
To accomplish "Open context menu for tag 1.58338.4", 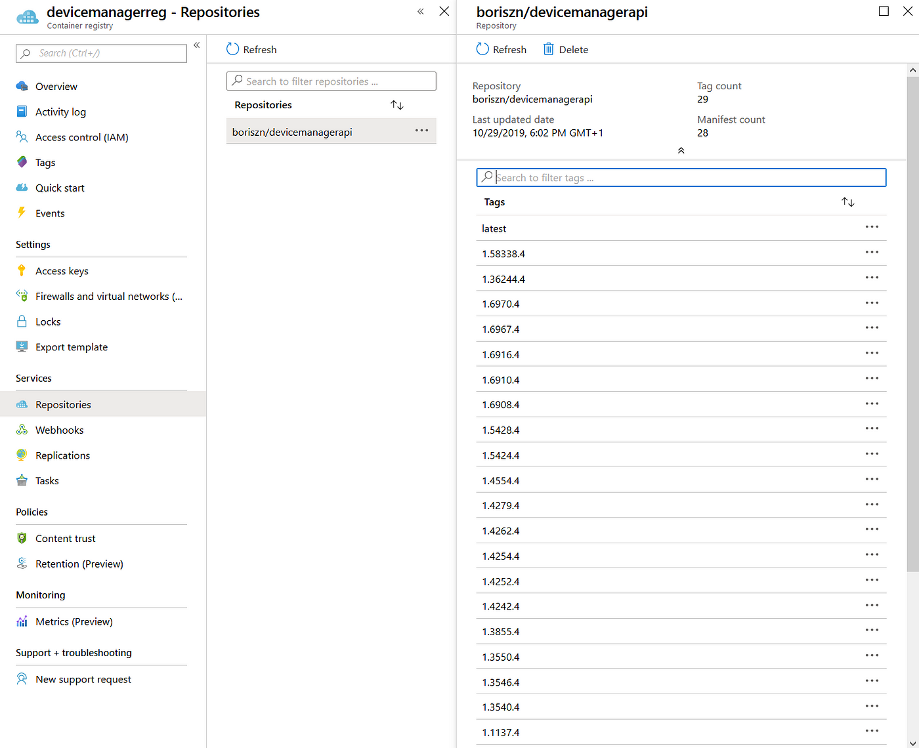I will pos(872,253).
